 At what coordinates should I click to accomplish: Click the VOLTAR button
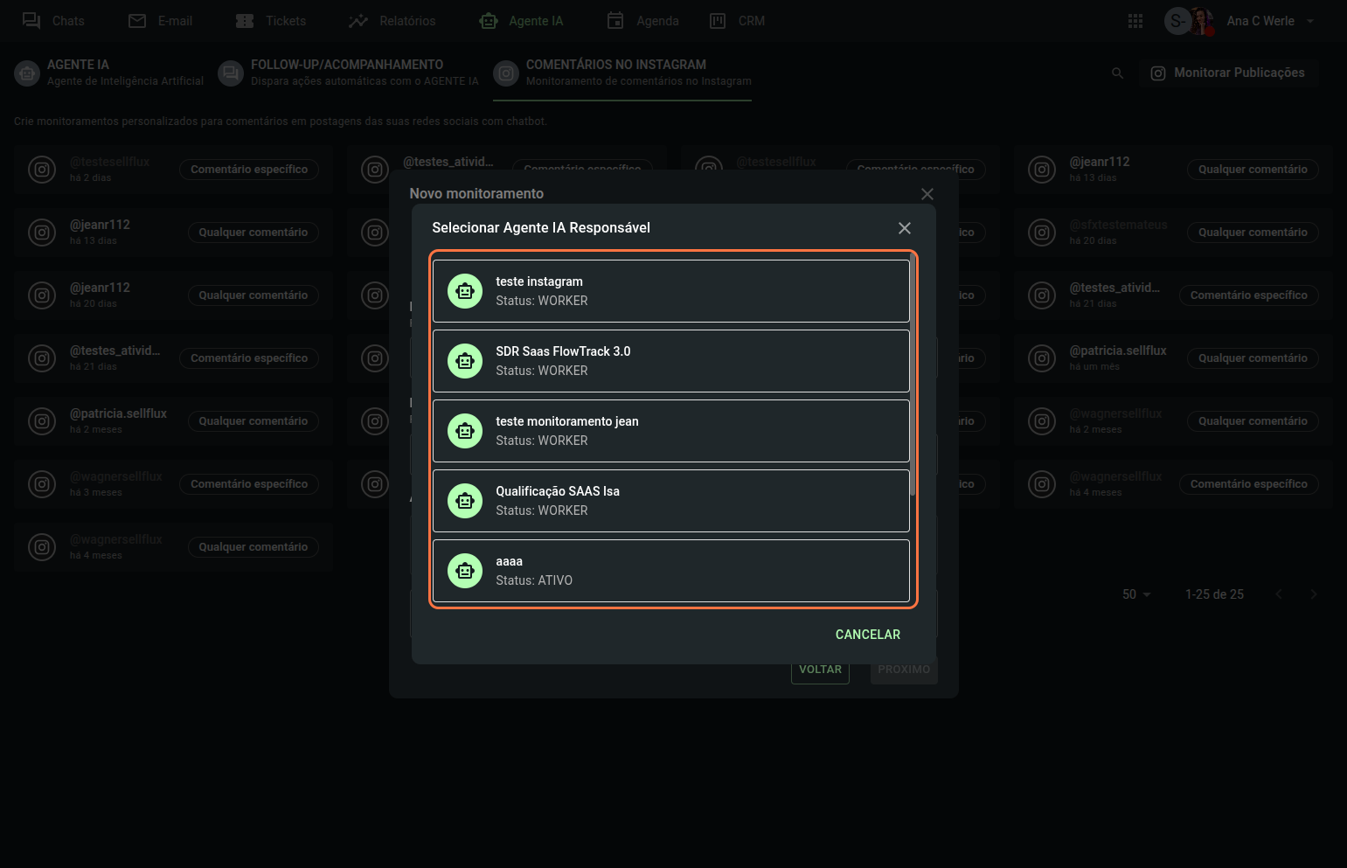(x=820, y=670)
